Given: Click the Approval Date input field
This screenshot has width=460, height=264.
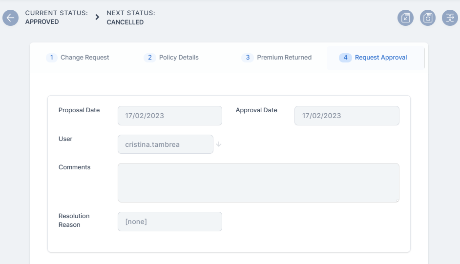Looking at the screenshot, I should 346,116.
